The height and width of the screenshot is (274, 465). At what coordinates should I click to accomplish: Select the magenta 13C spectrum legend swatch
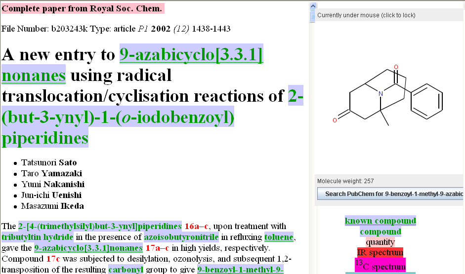(380, 266)
